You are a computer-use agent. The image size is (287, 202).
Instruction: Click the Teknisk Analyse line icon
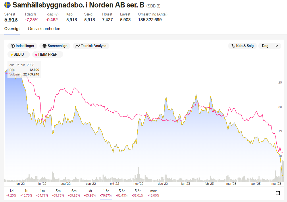78,46
